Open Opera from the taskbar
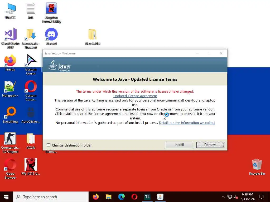The height and width of the screenshot is (202, 270). click(x=134, y=197)
